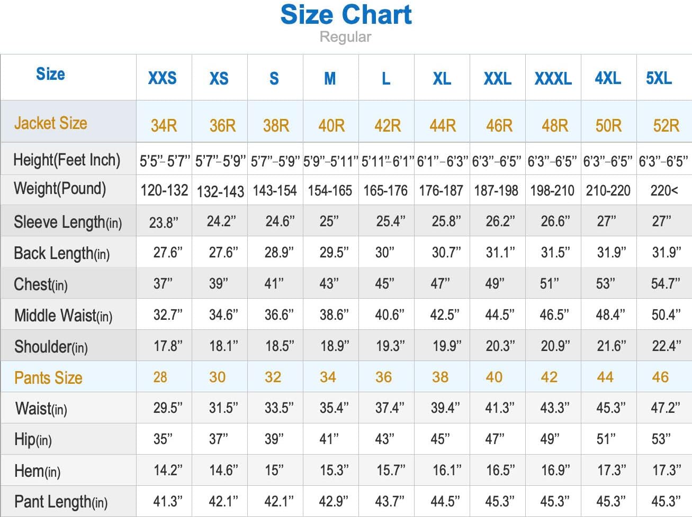Select pants size 34 cell
The image size is (692, 517).
(x=328, y=377)
